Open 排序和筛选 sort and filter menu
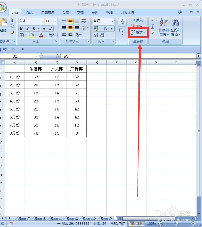The image size is (202, 227). pos(164,27)
